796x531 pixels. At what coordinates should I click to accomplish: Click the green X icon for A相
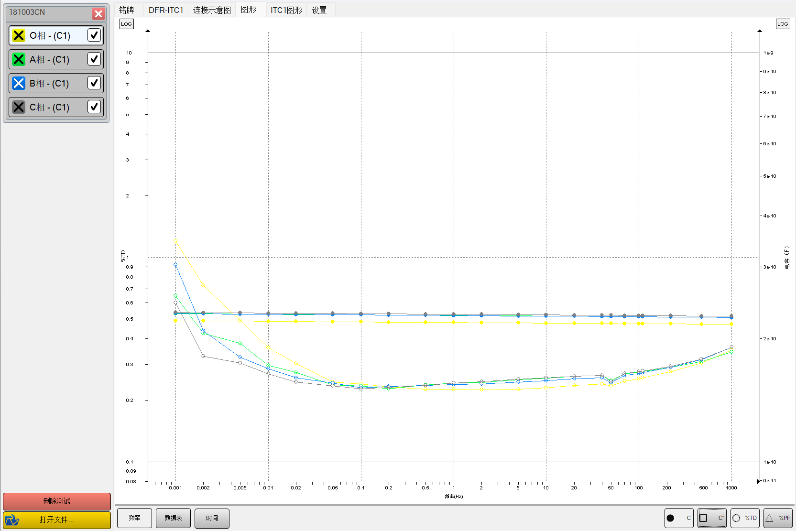19,59
